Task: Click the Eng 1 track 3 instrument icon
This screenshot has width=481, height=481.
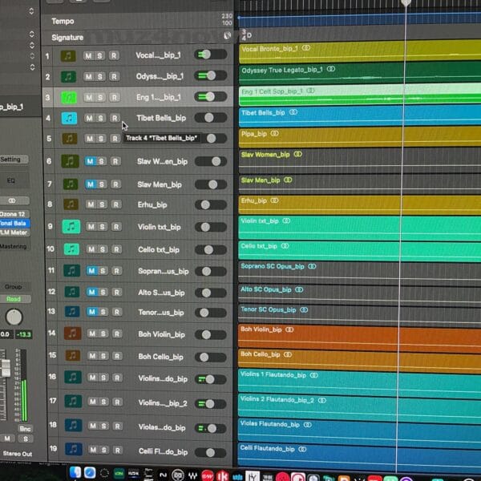Action: point(69,98)
